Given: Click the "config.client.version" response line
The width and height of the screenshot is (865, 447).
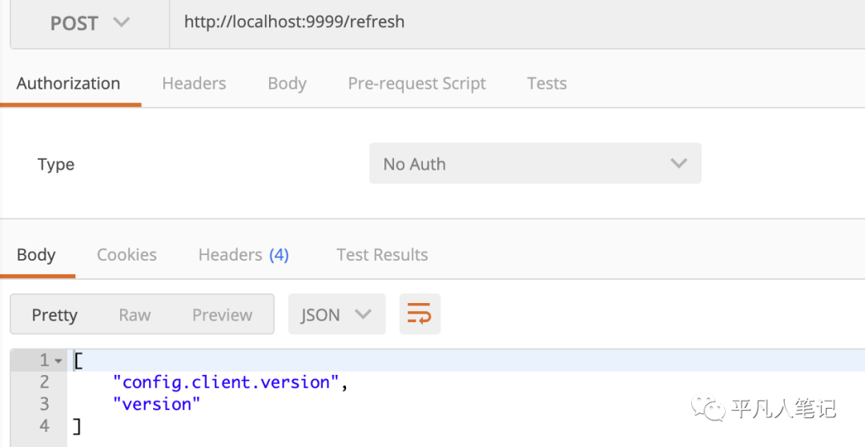Looking at the screenshot, I should [226, 382].
